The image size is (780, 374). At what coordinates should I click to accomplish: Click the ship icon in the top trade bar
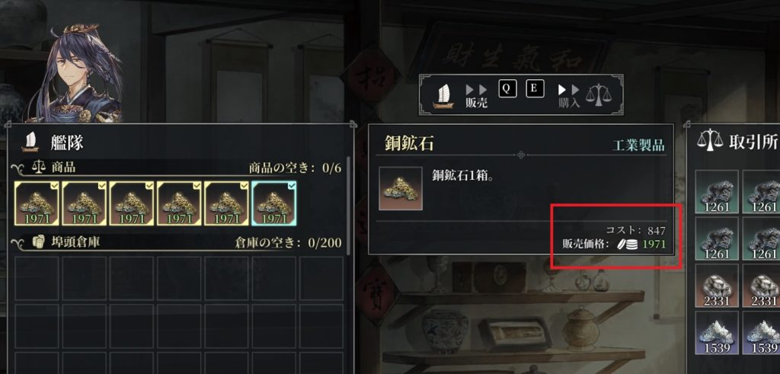[443, 95]
